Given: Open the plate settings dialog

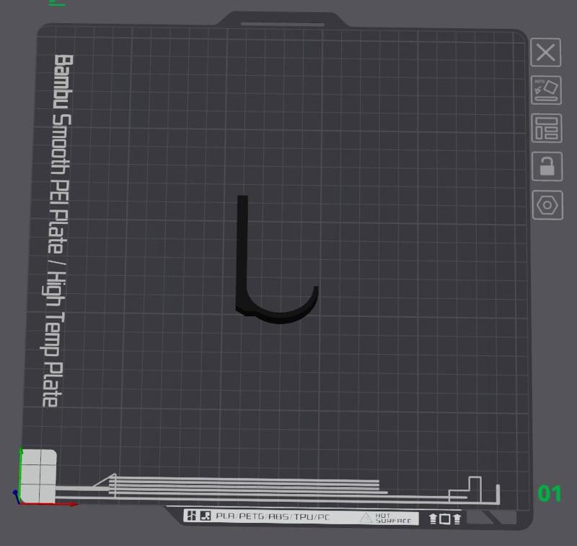Looking at the screenshot, I should 546,205.
